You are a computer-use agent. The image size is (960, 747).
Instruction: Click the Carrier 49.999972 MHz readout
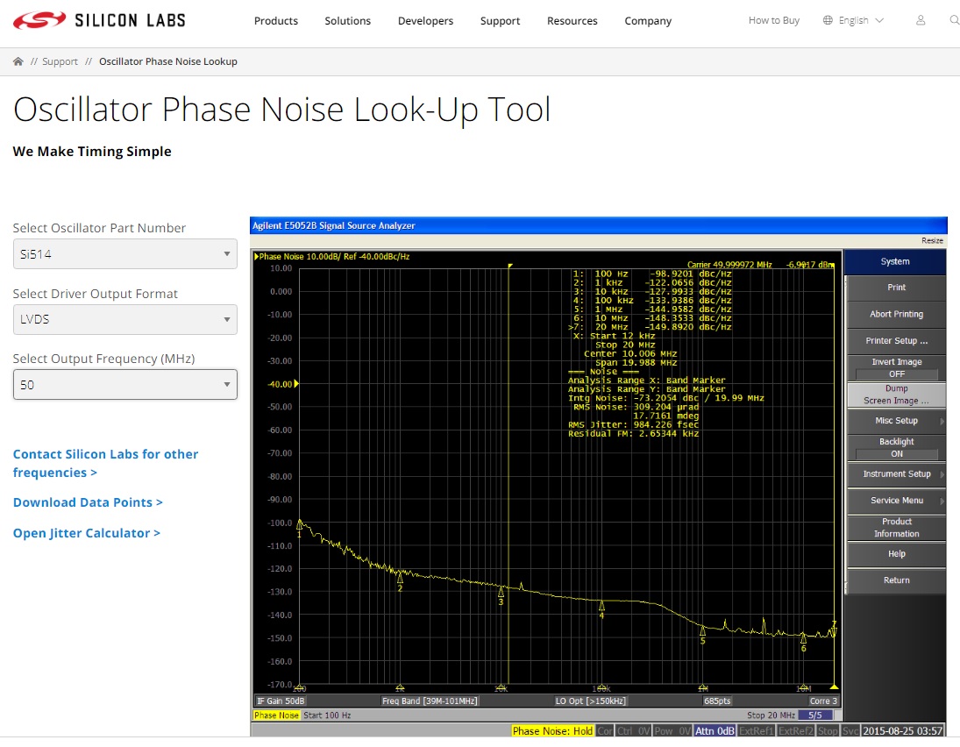point(729,265)
